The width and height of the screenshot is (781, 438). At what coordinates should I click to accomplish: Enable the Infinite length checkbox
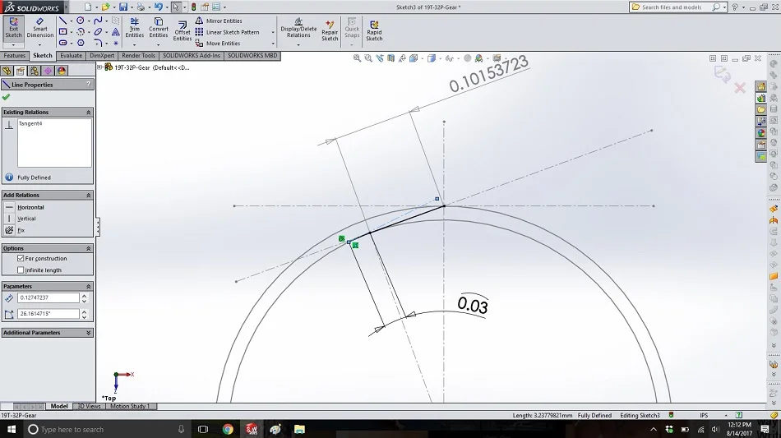click(21, 270)
